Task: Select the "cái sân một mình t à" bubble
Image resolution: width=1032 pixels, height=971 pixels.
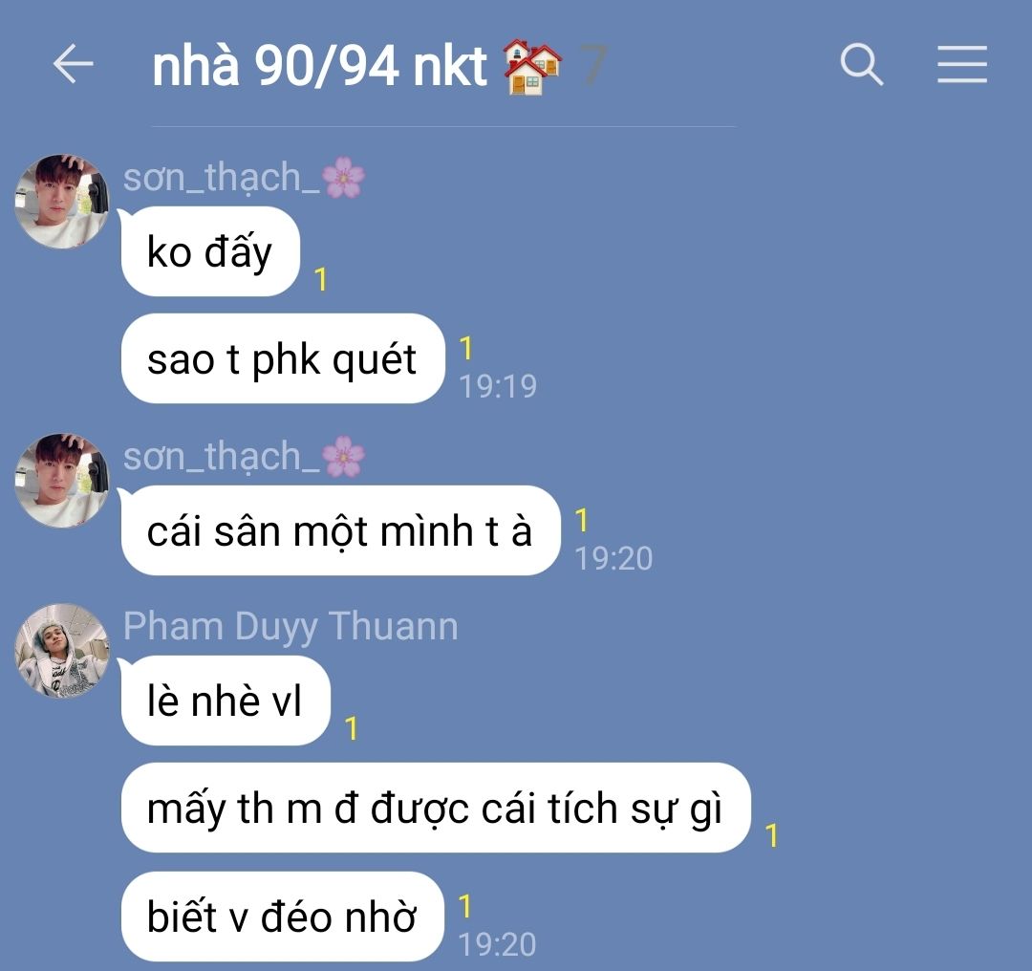Action: point(340,530)
